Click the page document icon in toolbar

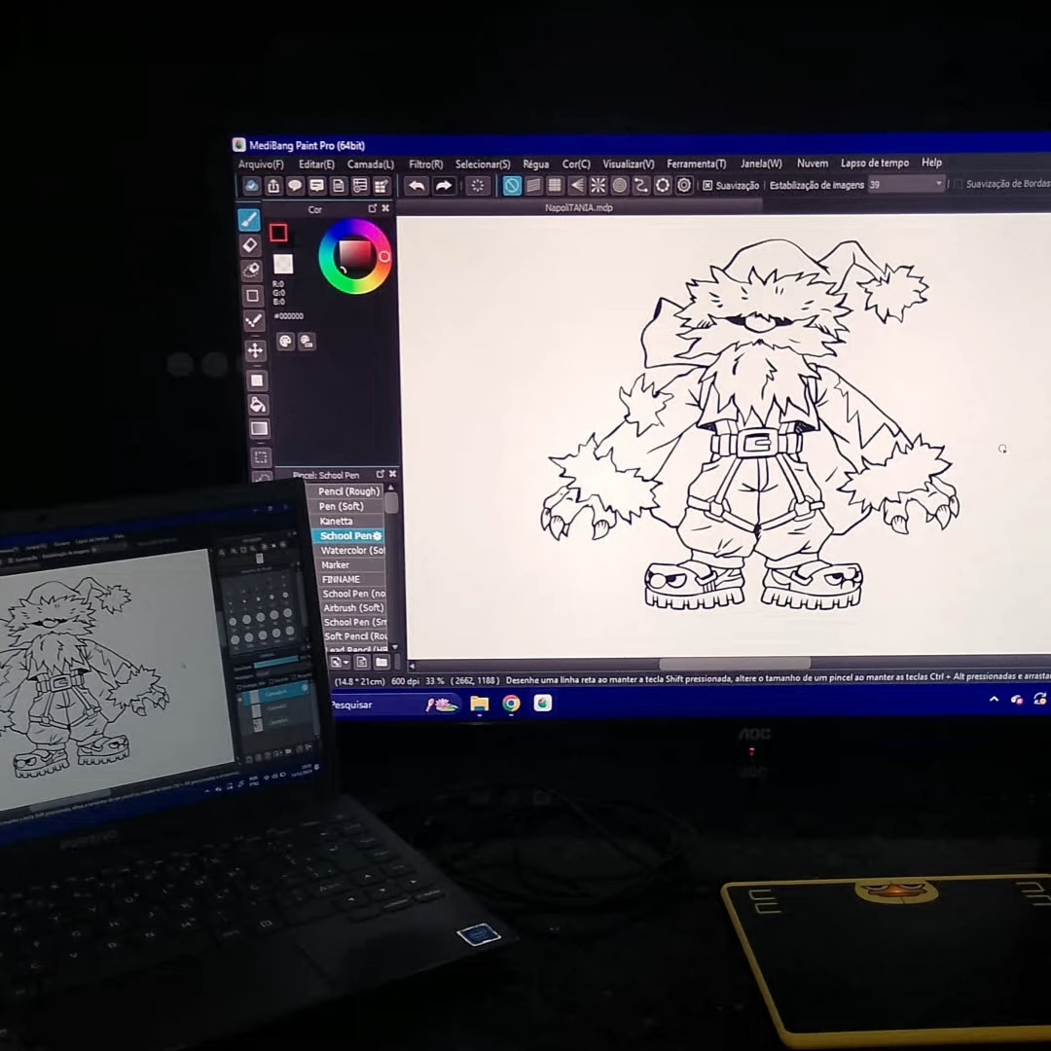[x=339, y=186]
